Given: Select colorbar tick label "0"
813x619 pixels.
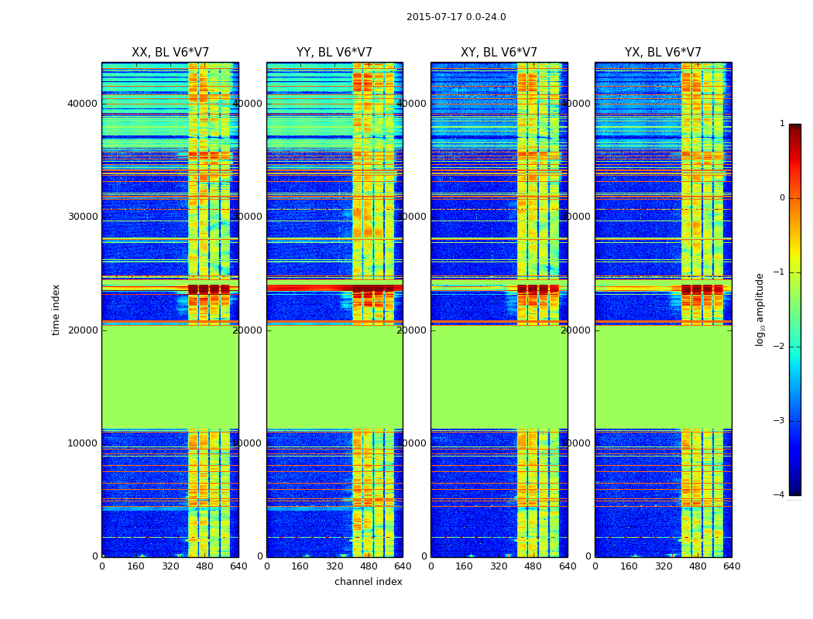Looking at the screenshot, I should click(x=781, y=198).
